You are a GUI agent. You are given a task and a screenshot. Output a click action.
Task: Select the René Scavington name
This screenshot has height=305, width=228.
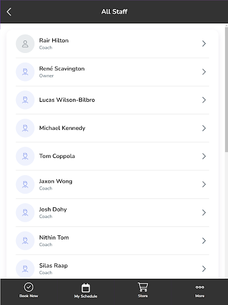tap(62, 69)
